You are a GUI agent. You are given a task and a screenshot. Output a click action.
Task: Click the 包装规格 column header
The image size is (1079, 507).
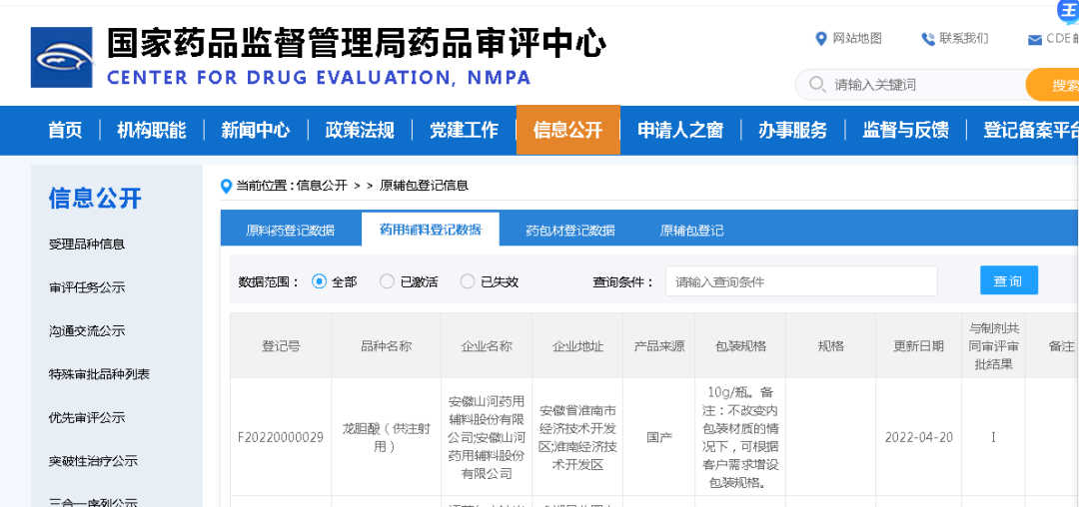[x=740, y=346]
